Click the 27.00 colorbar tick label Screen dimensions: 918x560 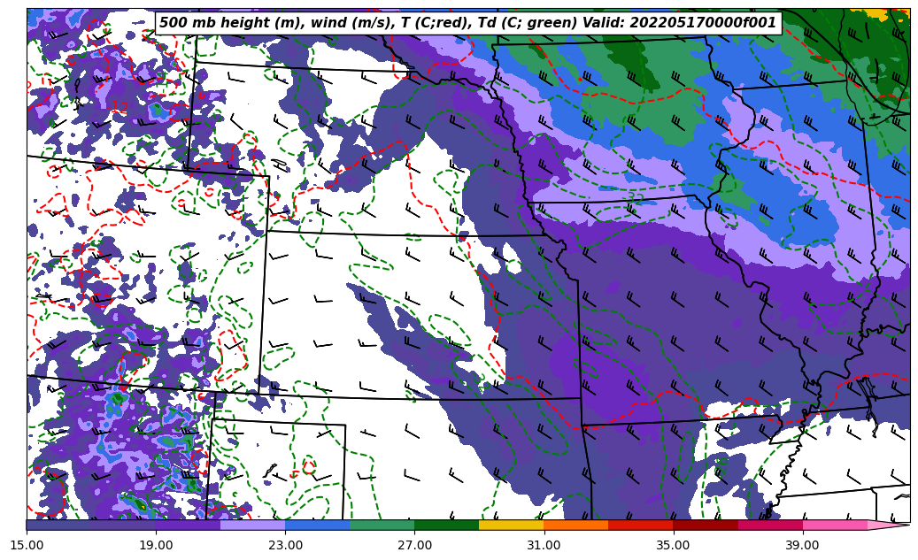[x=414, y=545]
